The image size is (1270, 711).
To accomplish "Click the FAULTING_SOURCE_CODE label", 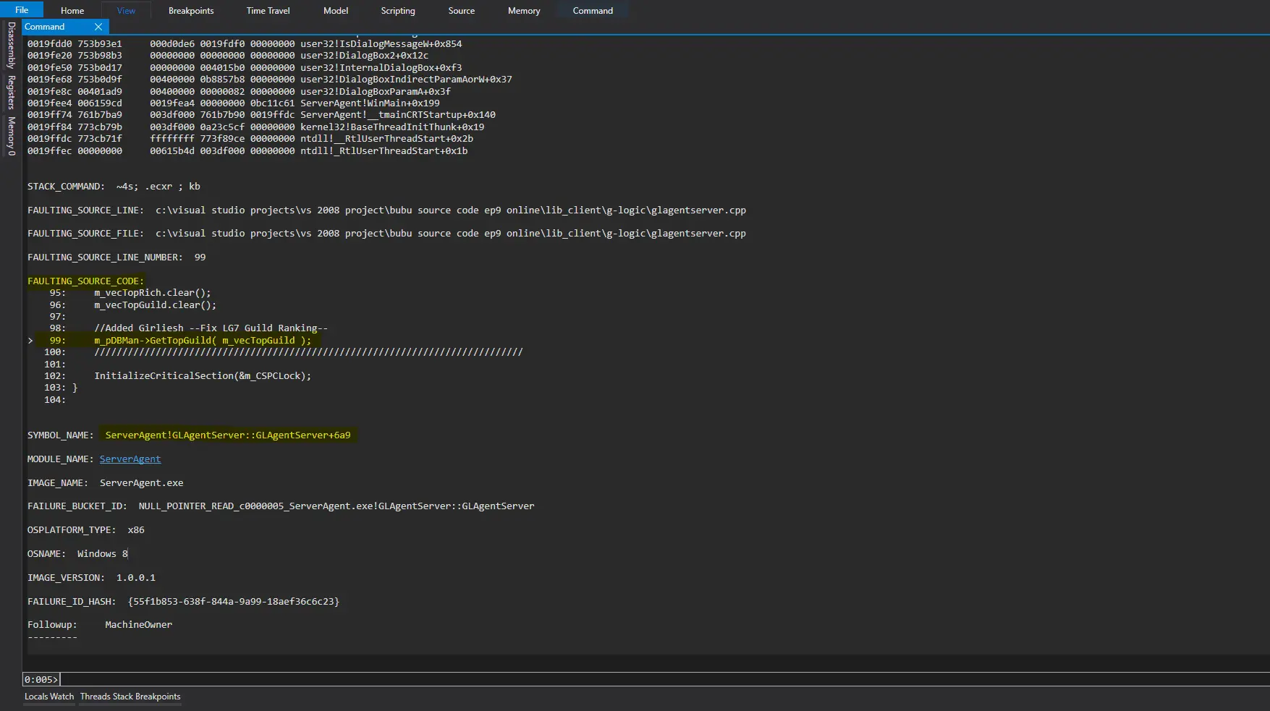I will 85,281.
